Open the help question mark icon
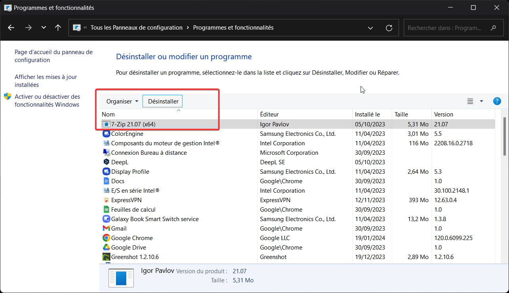The image size is (509, 293). [x=497, y=101]
